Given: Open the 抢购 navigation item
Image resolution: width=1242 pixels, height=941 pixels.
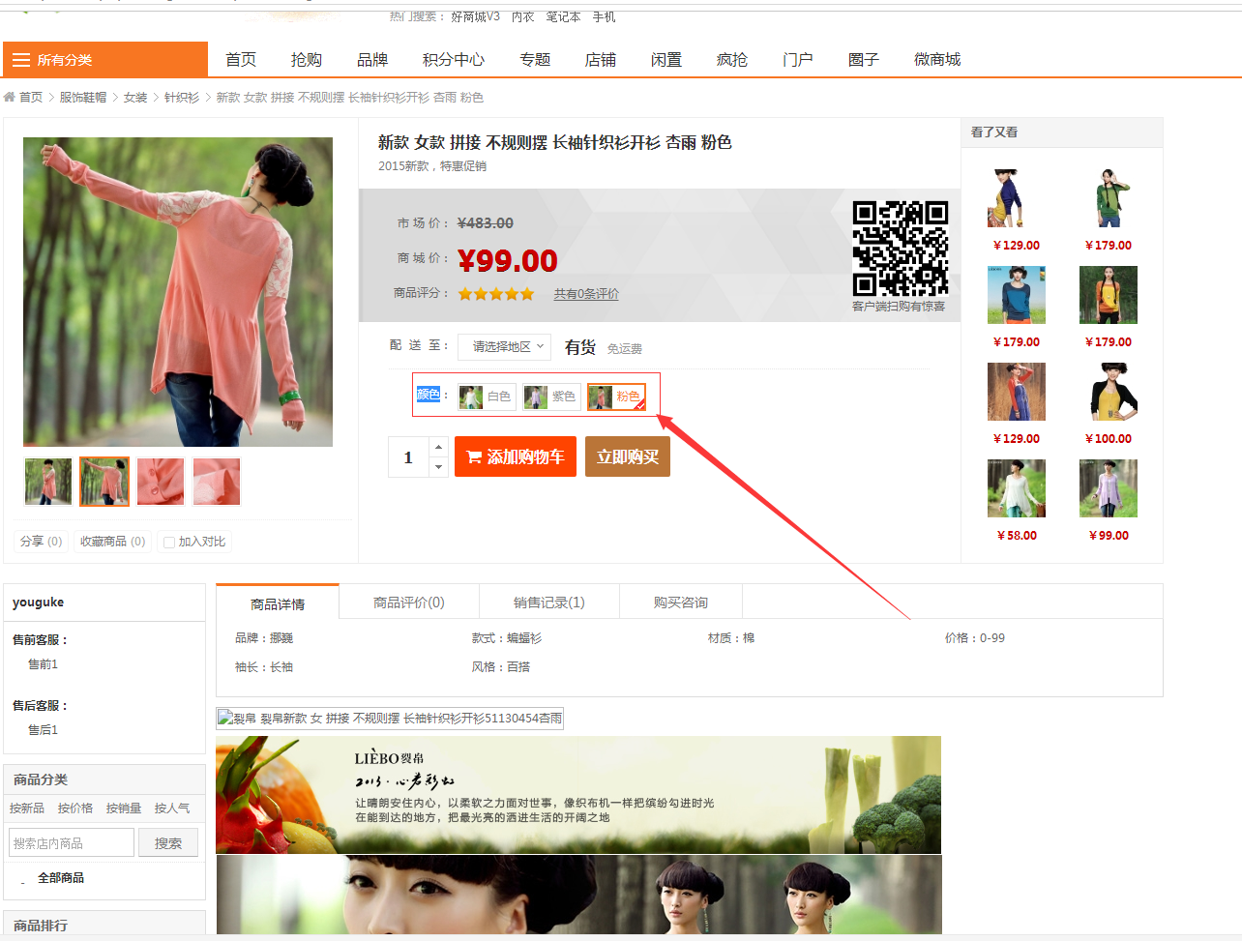Looking at the screenshot, I should (x=307, y=60).
